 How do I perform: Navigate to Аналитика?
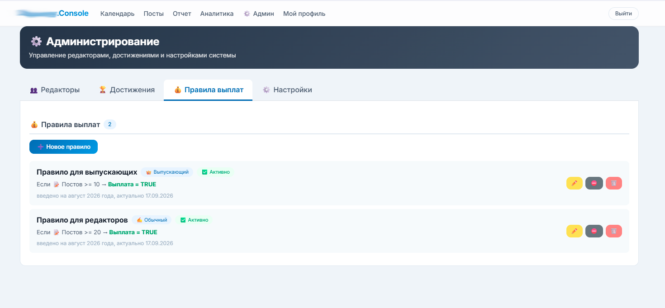click(x=217, y=14)
